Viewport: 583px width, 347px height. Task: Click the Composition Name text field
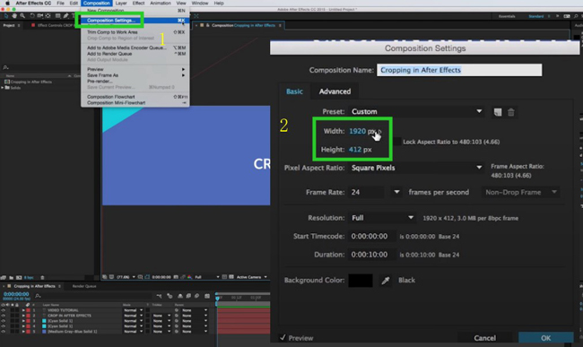[459, 70]
